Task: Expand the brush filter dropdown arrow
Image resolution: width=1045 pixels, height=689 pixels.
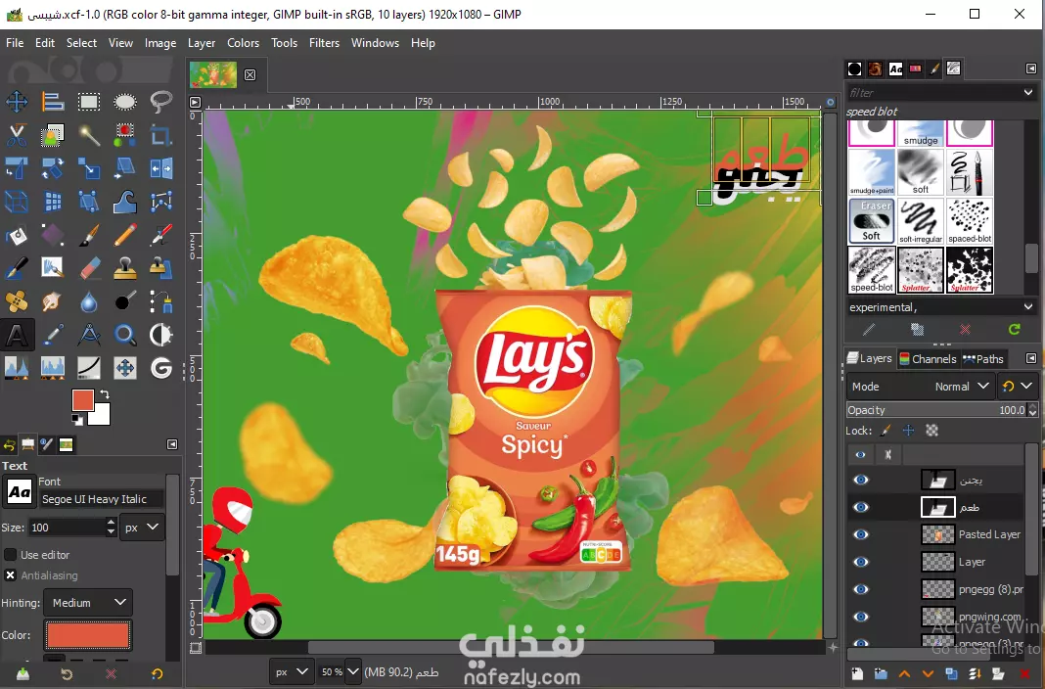Action: pyautogui.click(x=1027, y=93)
